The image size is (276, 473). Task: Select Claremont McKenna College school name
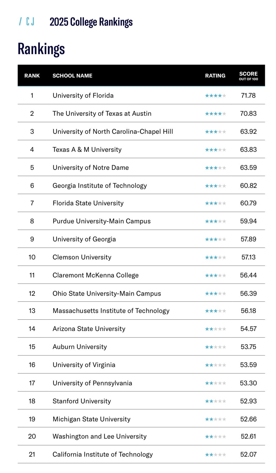[96, 275]
